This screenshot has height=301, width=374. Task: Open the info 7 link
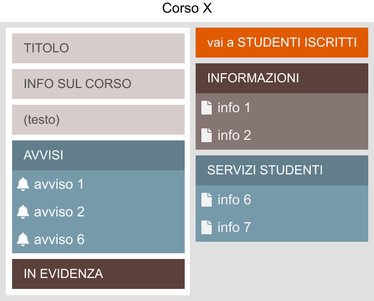pos(234,227)
